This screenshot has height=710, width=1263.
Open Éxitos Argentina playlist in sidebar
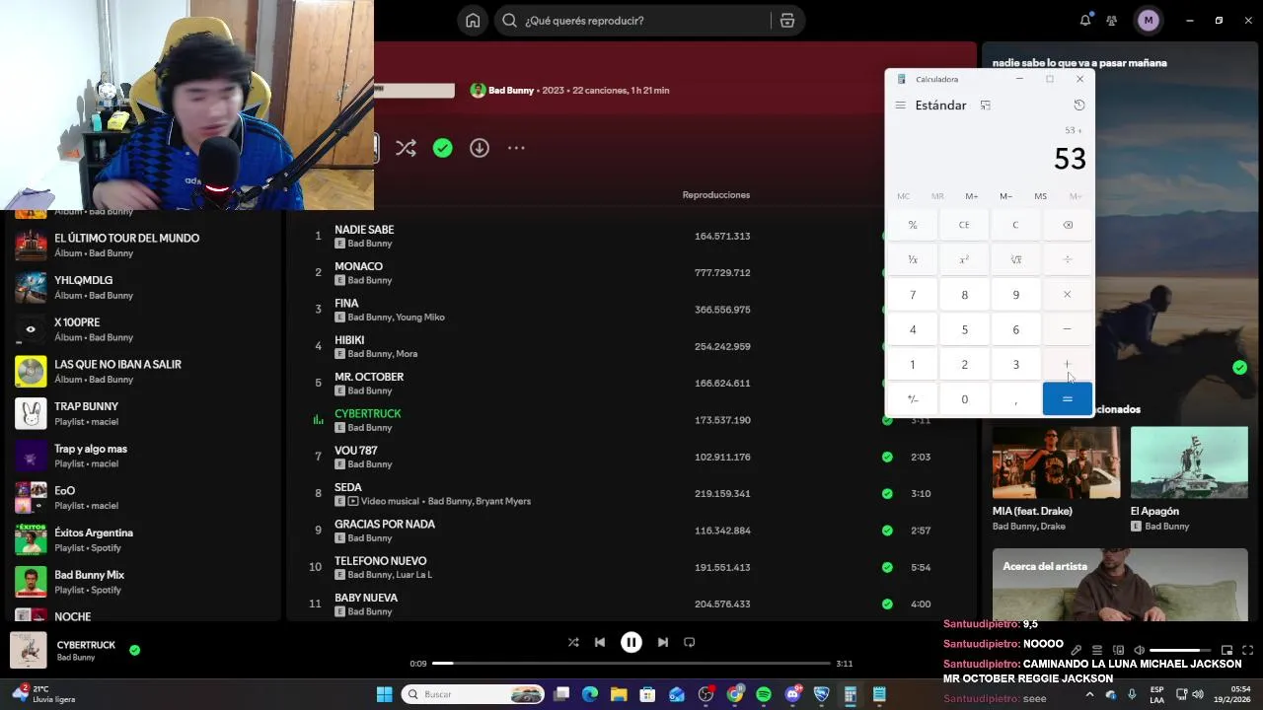point(143,539)
